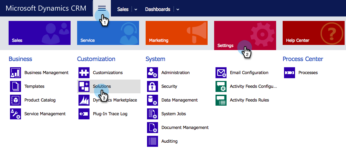Open the Dynamics Marketplace link
The height and width of the screenshot is (154, 346).
click(115, 100)
